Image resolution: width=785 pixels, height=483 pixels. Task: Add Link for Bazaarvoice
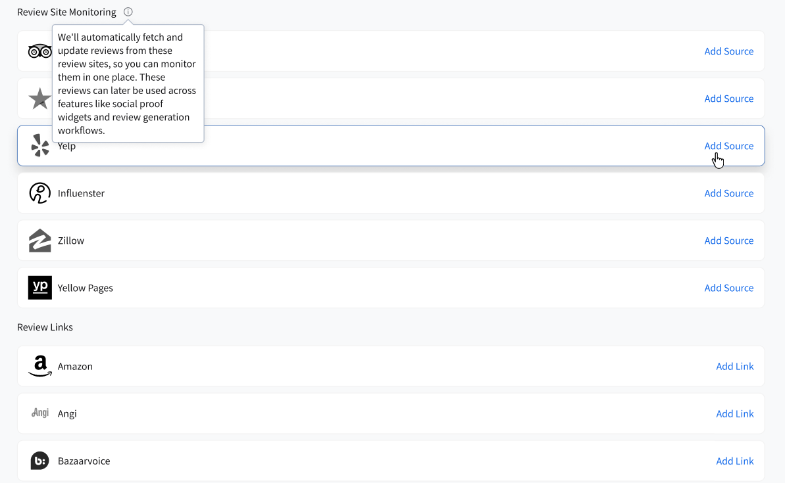click(x=734, y=461)
